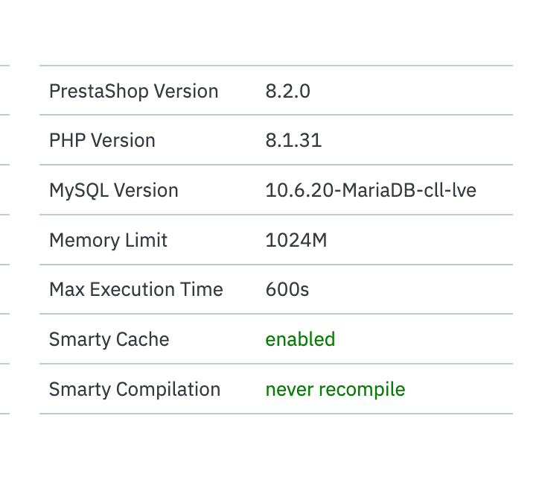The width and height of the screenshot is (542, 483).
Task: Click the 8.1.31 PHP version value
Action: tap(293, 141)
